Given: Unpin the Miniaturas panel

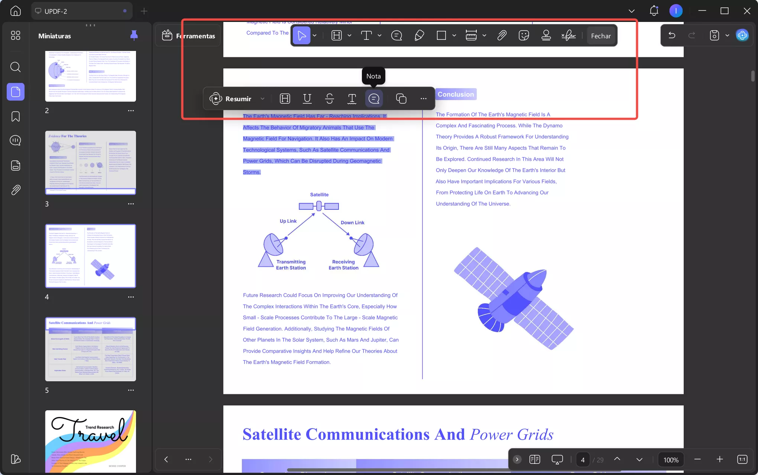Looking at the screenshot, I should (134, 36).
